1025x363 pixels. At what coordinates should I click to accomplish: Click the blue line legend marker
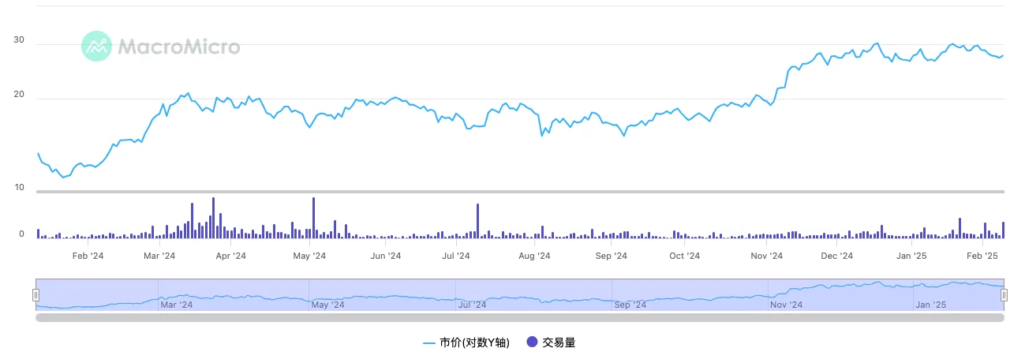[429, 342]
